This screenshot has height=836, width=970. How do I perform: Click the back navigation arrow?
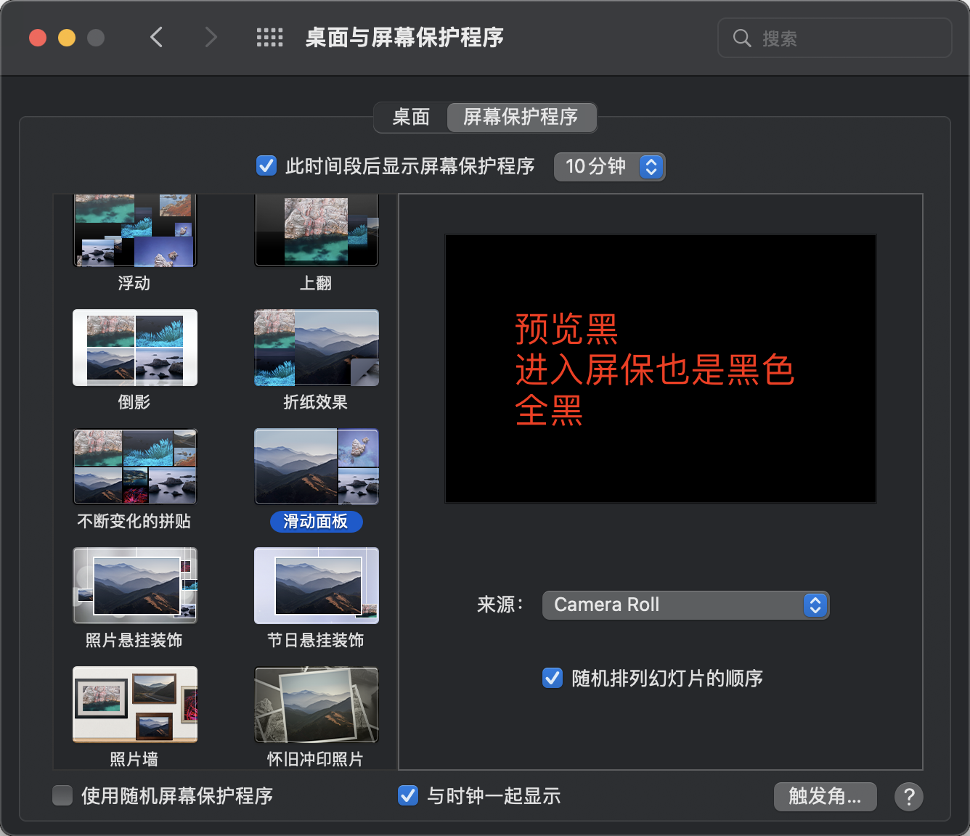tap(156, 37)
